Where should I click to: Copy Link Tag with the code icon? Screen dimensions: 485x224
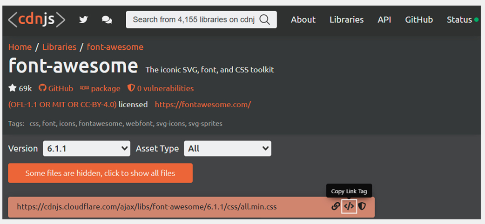click(349, 206)
